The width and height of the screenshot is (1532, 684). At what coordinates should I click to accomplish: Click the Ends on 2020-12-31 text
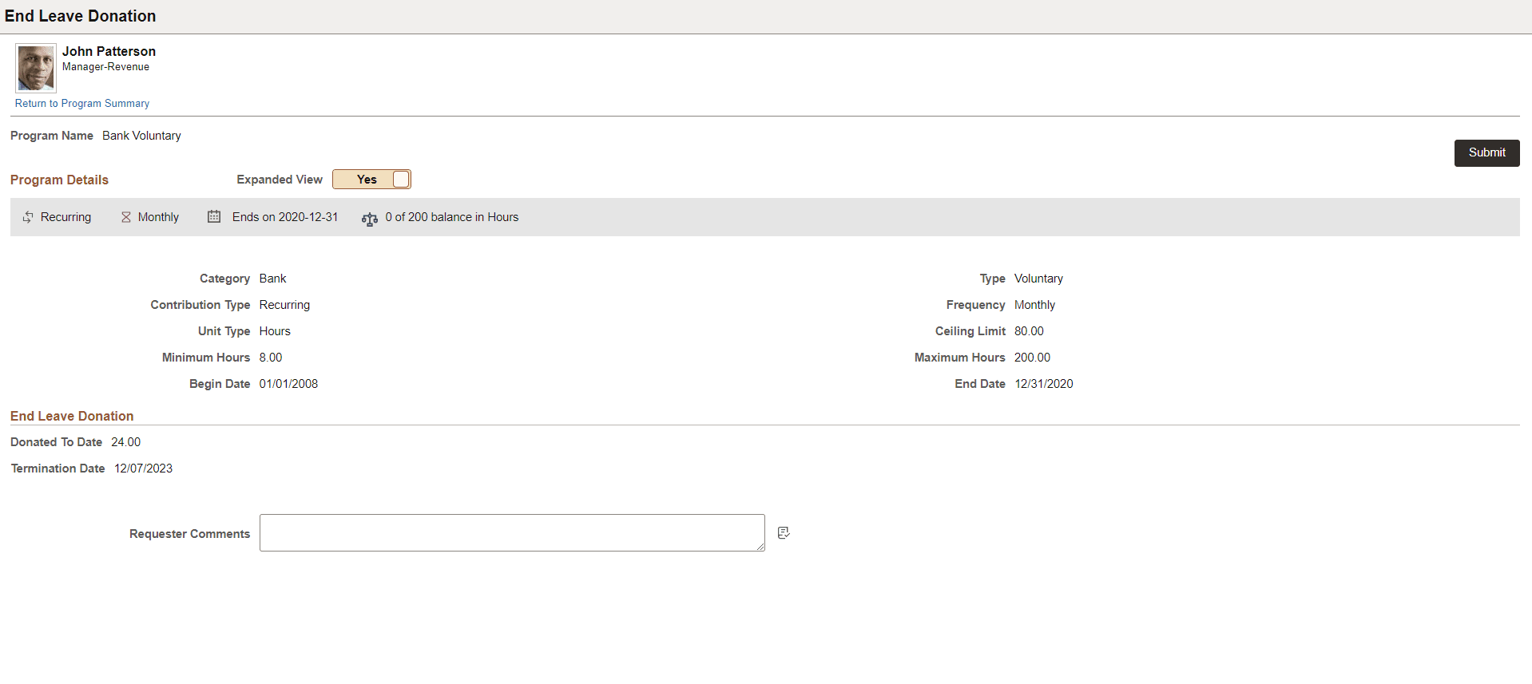285,217
